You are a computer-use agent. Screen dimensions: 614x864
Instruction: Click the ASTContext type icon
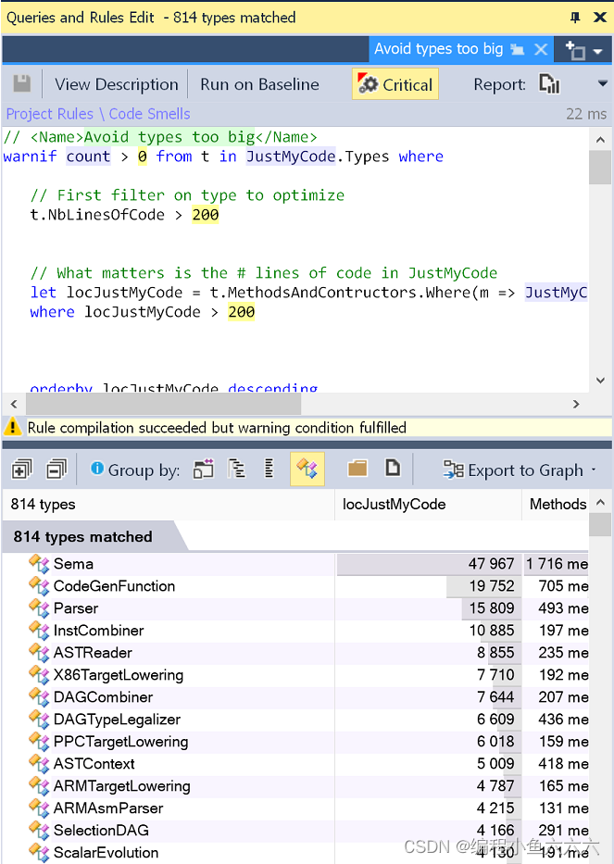click(x=39, y=764)
